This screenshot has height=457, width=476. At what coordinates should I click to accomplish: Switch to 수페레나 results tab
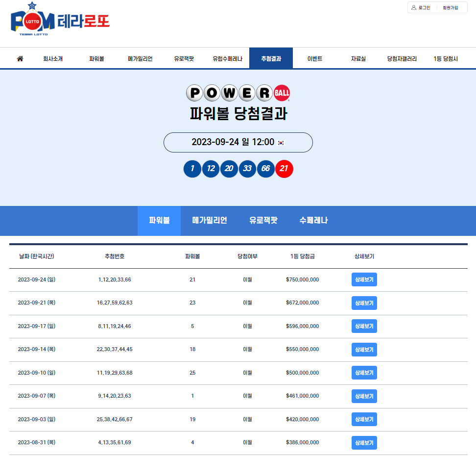[313, 221]
